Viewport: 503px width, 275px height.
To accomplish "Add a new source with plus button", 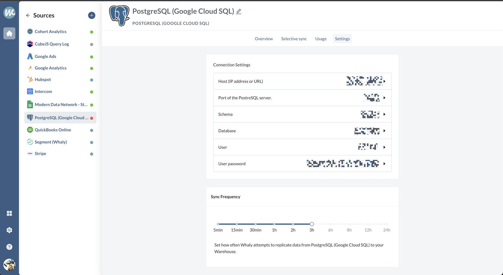I will [92, 15].
